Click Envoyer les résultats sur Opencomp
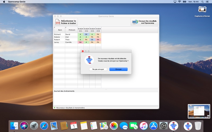This screenshot has width=212, height=132. tap(144, 22)
